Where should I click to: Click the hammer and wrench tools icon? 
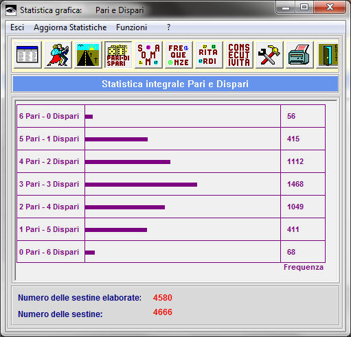click(269, 55)
